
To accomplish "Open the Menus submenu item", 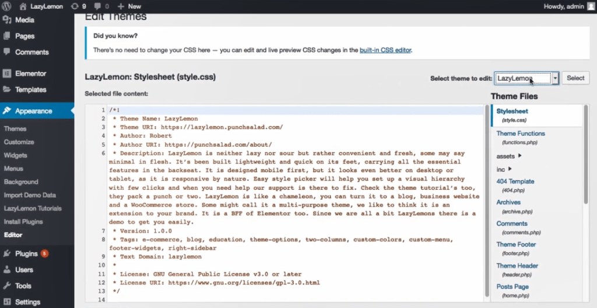I will click(x=14, y=168).
